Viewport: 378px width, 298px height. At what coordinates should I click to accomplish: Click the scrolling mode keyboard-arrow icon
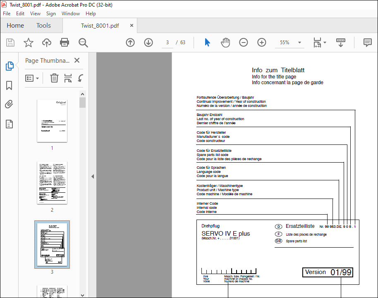[x=341, y=43]
